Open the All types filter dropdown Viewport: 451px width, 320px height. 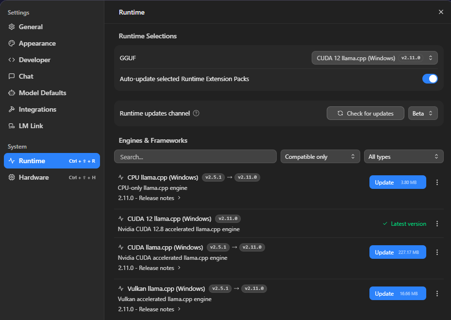[x=403, y=156]
